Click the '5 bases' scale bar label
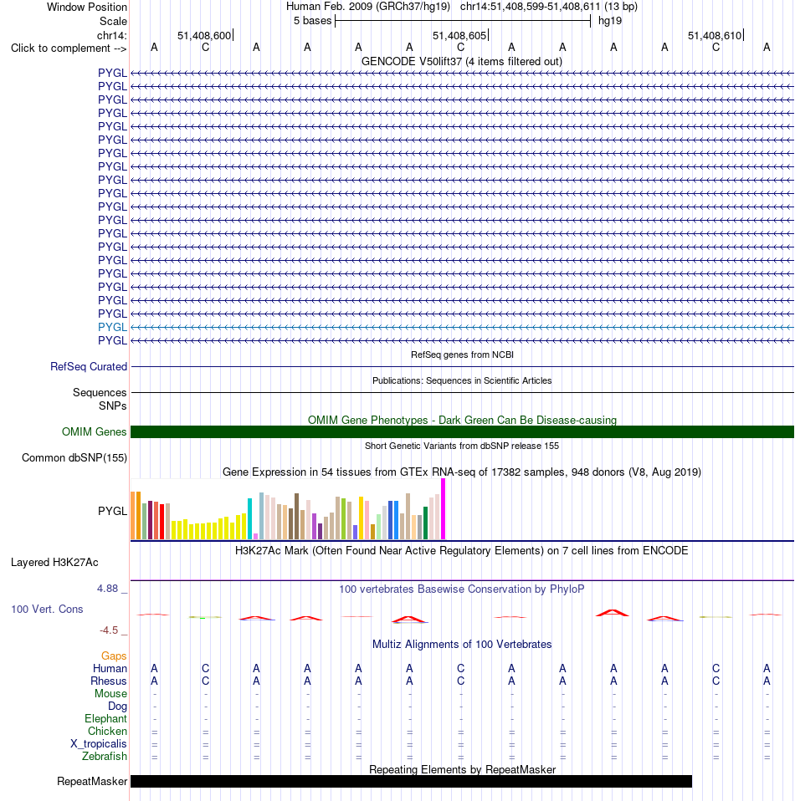Screen dimensions: 795x801 (x=312, y=21)
